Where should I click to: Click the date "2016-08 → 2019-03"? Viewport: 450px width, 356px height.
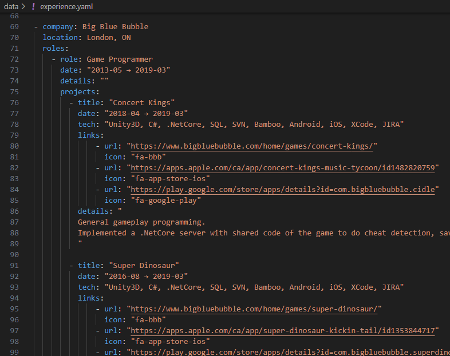tap(146, 277)
